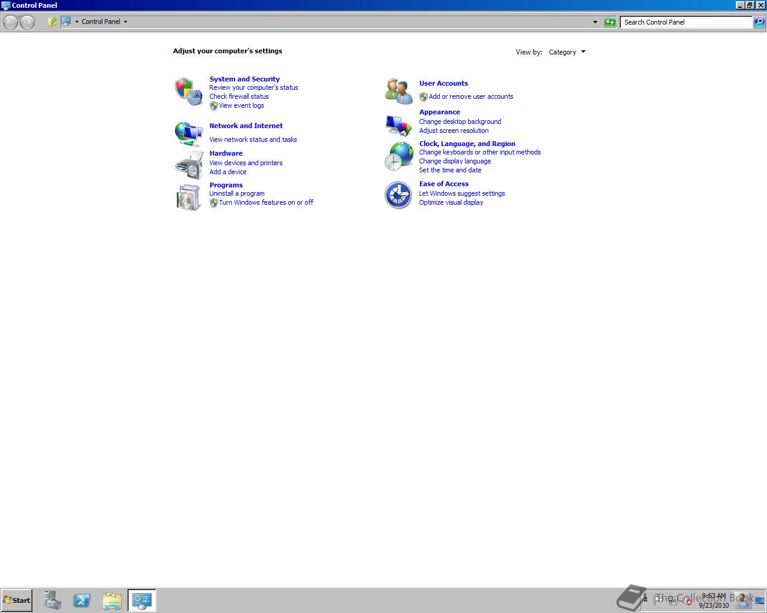
Task: Click Review your computer's status
Action: click(253, 87)
